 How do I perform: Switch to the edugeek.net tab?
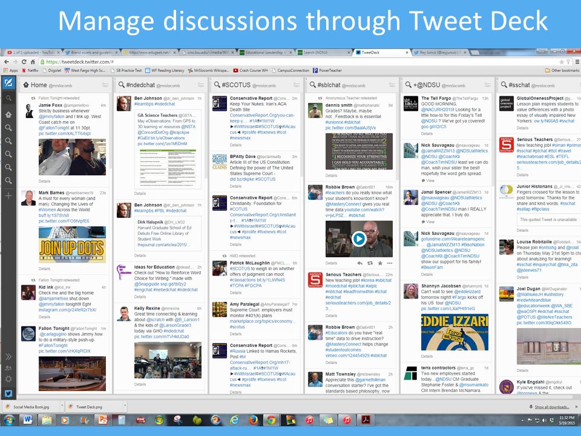pyautogui.click(x=150, y=53)
